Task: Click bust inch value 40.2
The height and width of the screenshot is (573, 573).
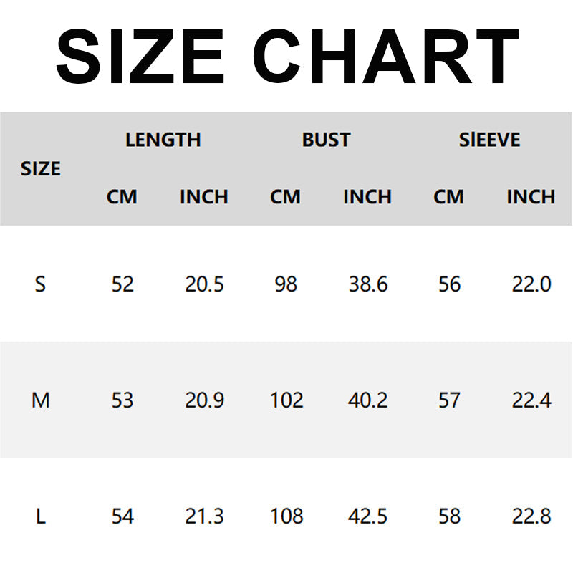Action: pos(367,400)
